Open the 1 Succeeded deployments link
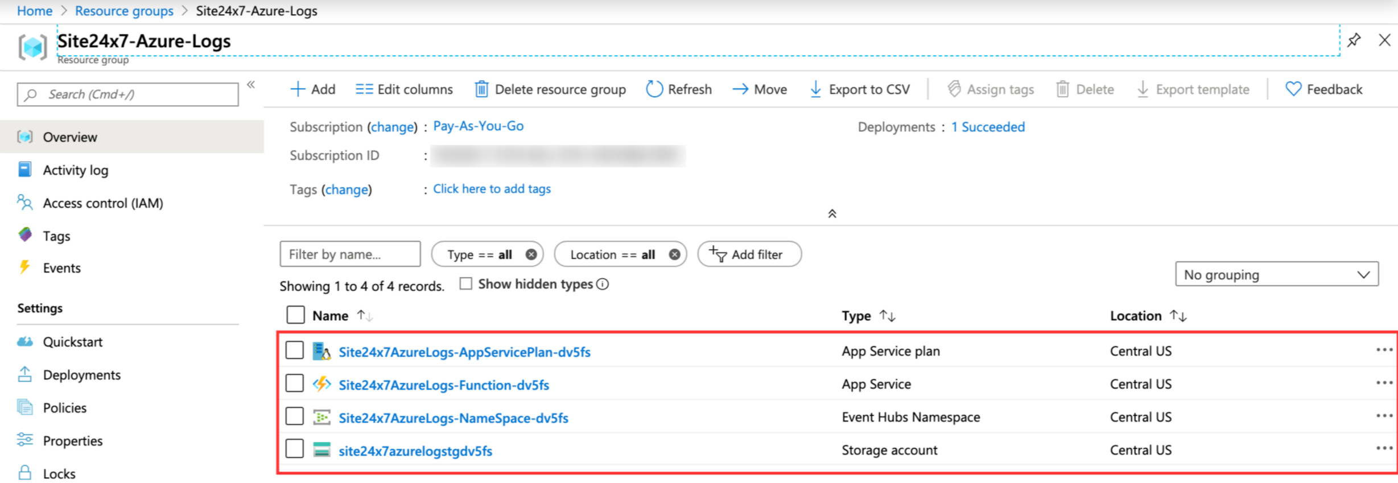 pyautogui.click(x=988, y=127)
